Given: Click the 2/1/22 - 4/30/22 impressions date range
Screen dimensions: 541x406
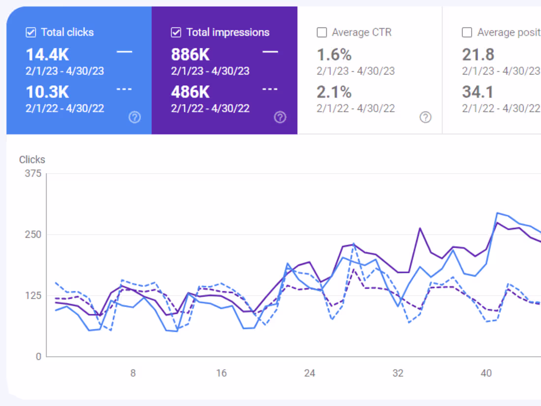Looking at the screenshot, I should click(209, 108).
